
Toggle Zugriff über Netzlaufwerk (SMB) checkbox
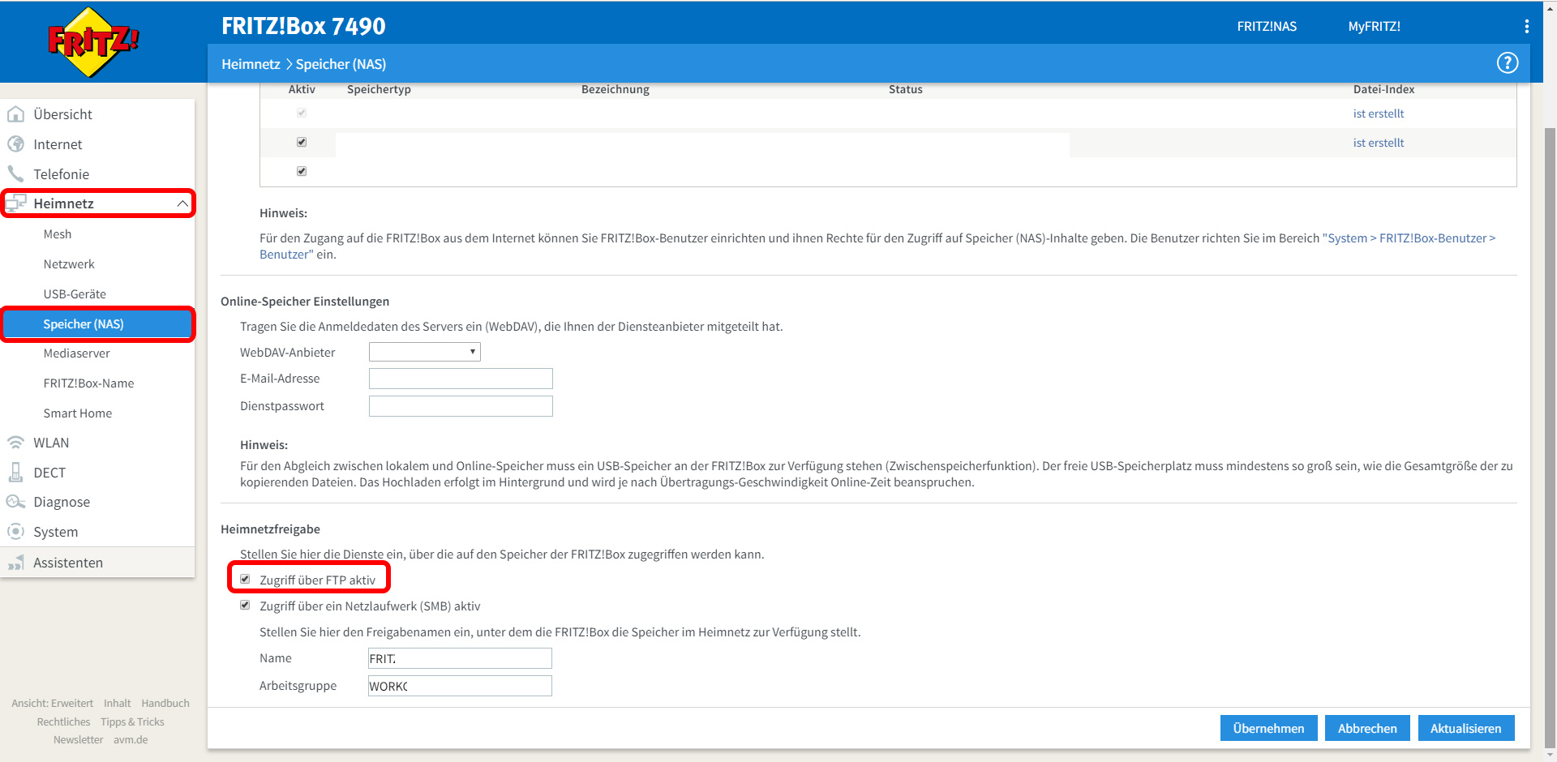(x=245, y=606)
